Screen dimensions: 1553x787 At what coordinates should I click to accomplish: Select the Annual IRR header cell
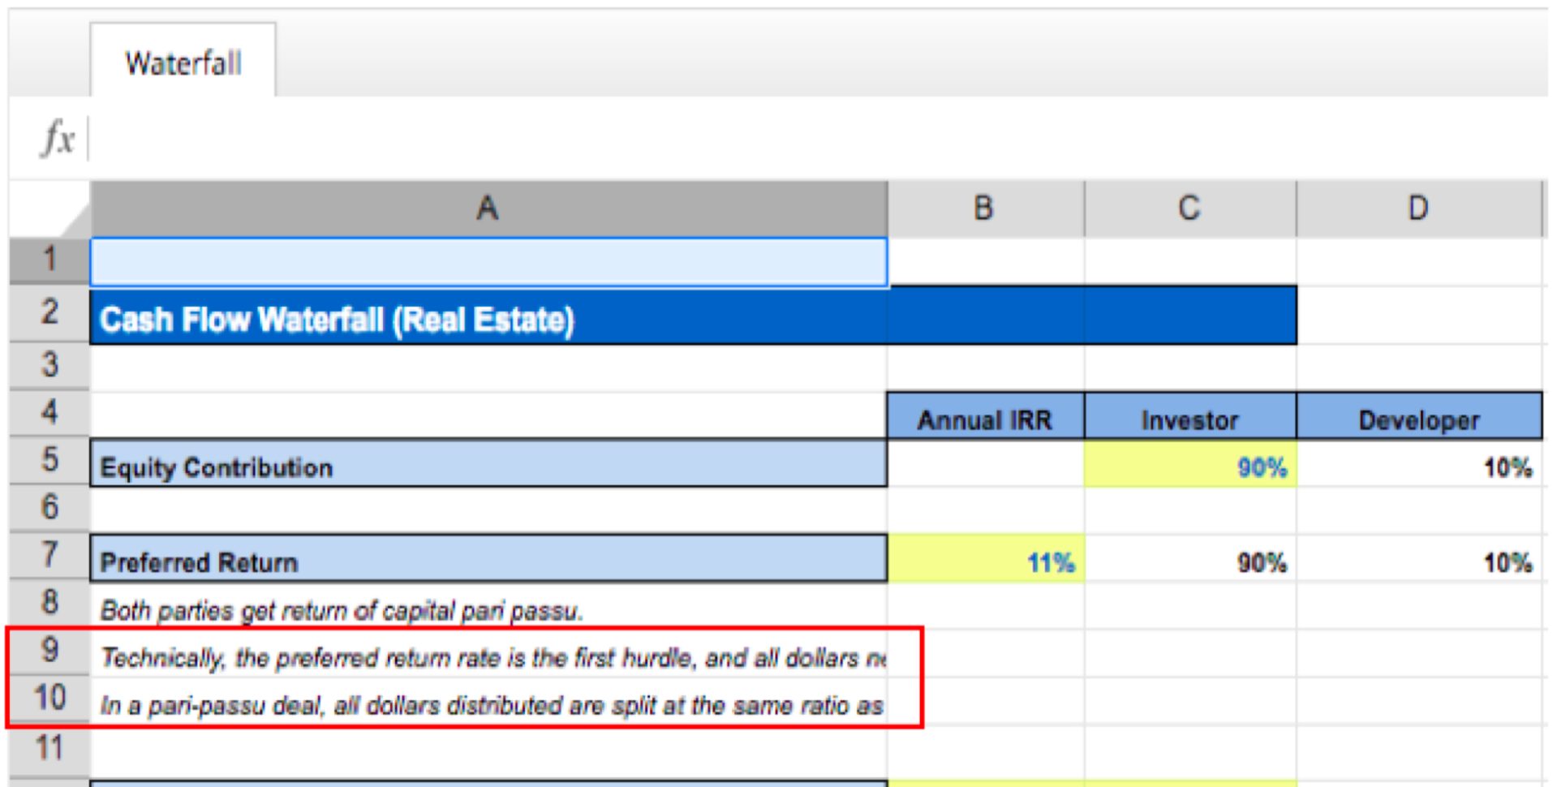click(984, 419)
